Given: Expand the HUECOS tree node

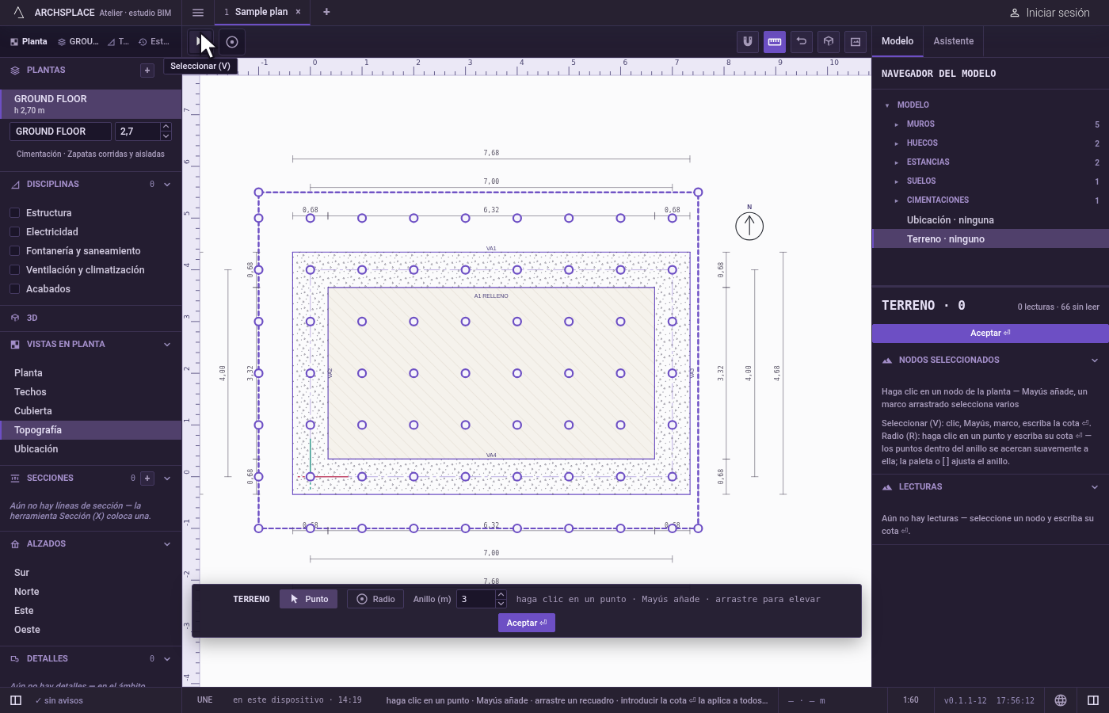Looking at the screenshot, I should pos(897,143).
